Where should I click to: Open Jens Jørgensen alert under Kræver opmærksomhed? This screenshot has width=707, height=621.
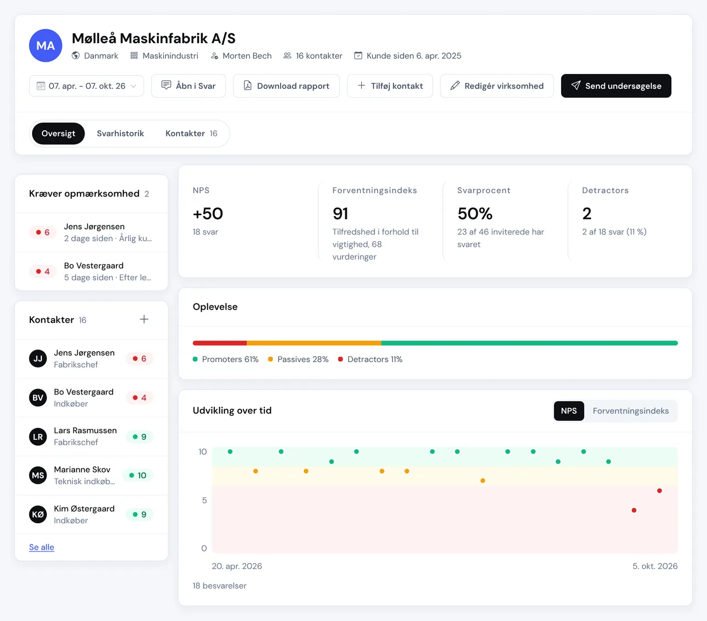click(92, 232)
